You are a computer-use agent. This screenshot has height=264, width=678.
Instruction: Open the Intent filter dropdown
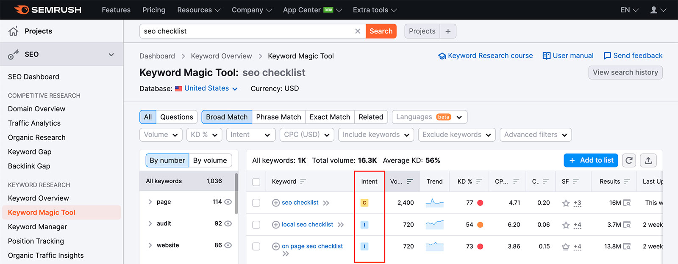coord(250,135)
